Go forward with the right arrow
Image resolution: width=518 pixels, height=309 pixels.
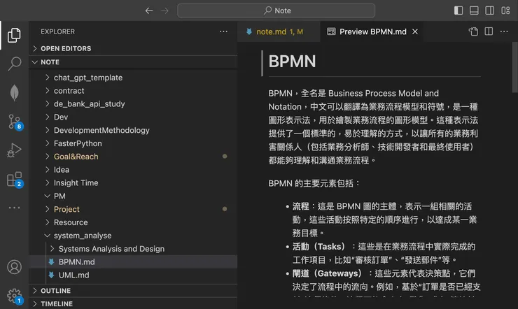(164, 11)
